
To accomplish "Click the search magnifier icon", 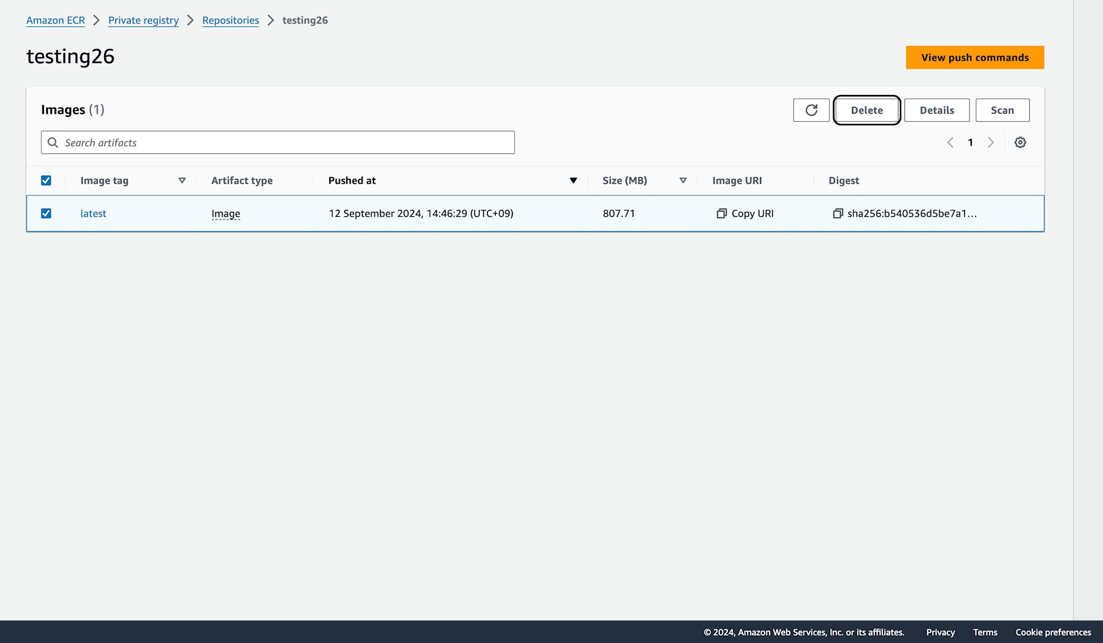I will 53,142.
